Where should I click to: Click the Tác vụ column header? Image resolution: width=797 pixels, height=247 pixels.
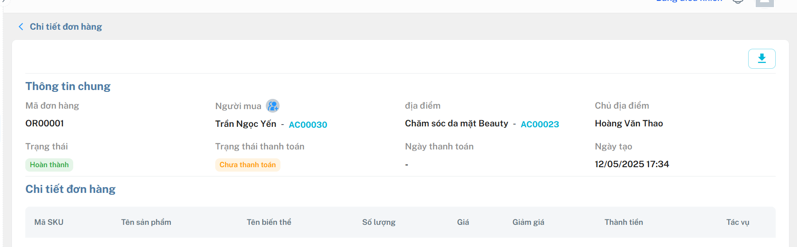[738, 222]
